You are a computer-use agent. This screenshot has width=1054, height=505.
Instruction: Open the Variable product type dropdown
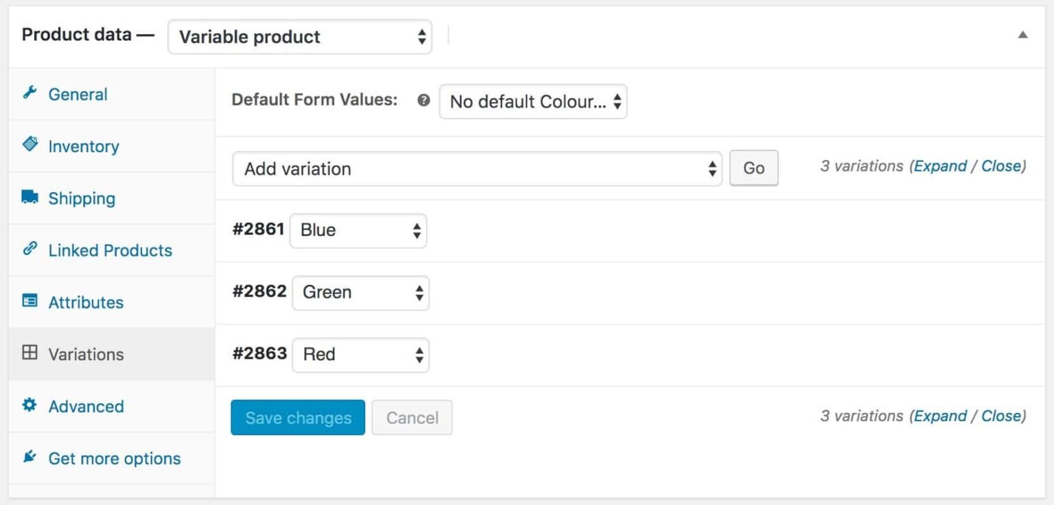(300, 37)
